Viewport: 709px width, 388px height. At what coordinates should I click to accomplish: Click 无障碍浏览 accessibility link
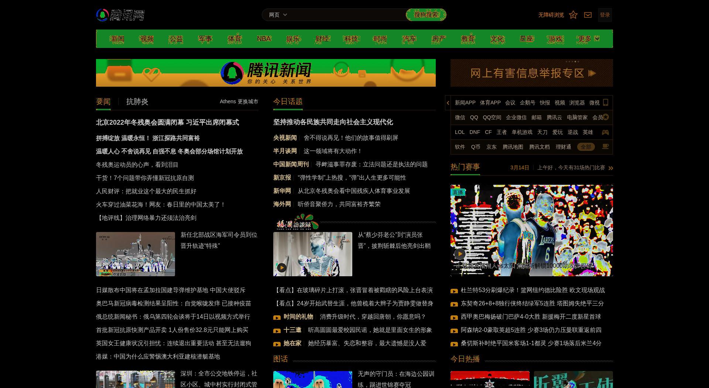pos(551,15)
